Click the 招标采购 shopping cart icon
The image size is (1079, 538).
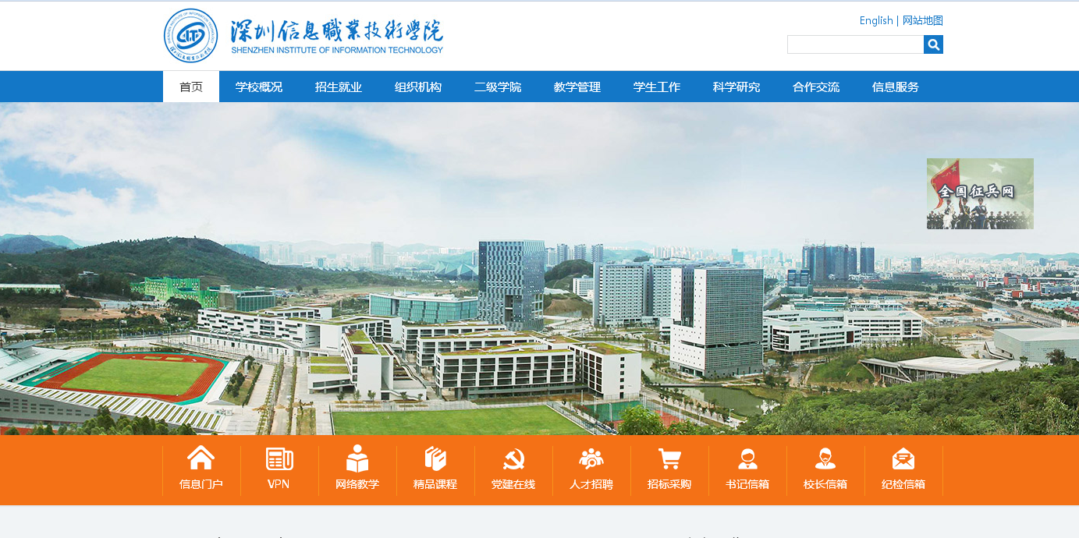pos(669,458)
